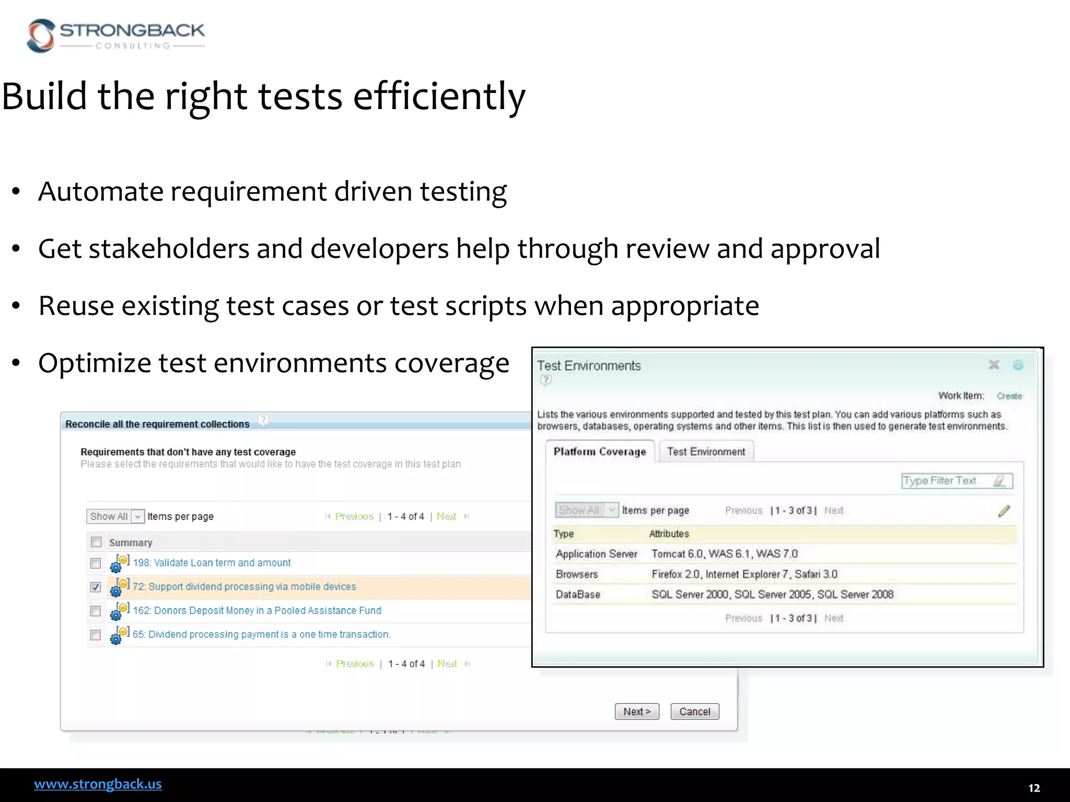Click SQL Server 2000, 2005, 2008 attributes

click(x=773, y=594)
